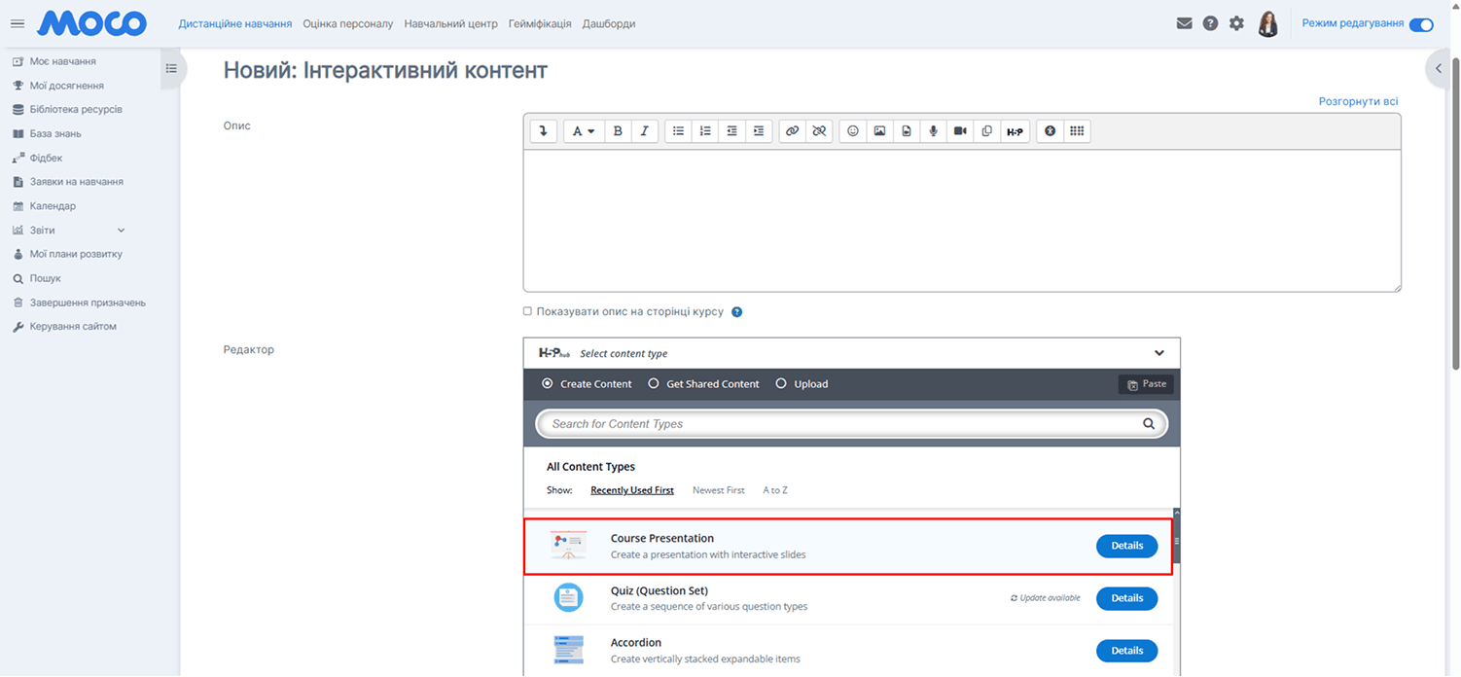Screen dimensions: 1461x677
Task: Open Details for Course Presentation
Action: coord(1126,546)
